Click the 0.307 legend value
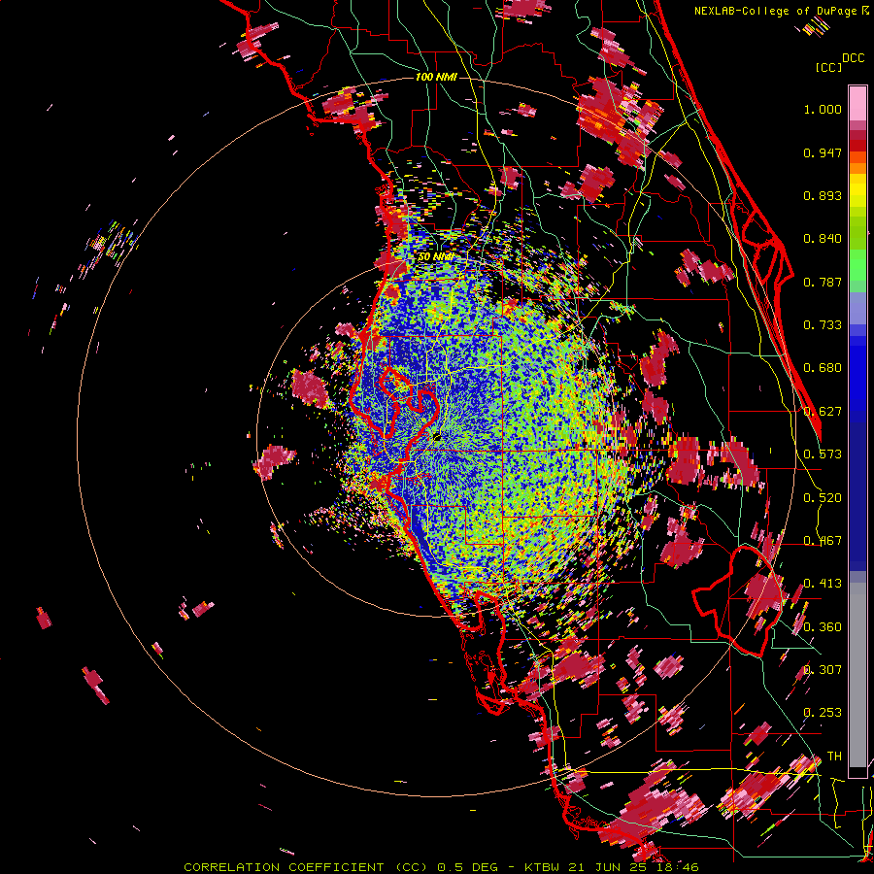 [823, 670]
